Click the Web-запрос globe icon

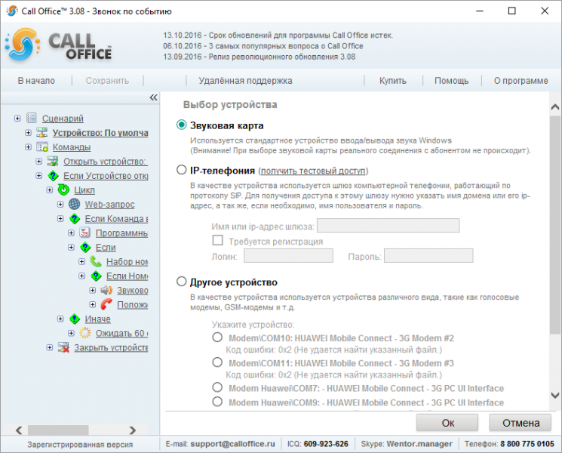click(74, 204)
